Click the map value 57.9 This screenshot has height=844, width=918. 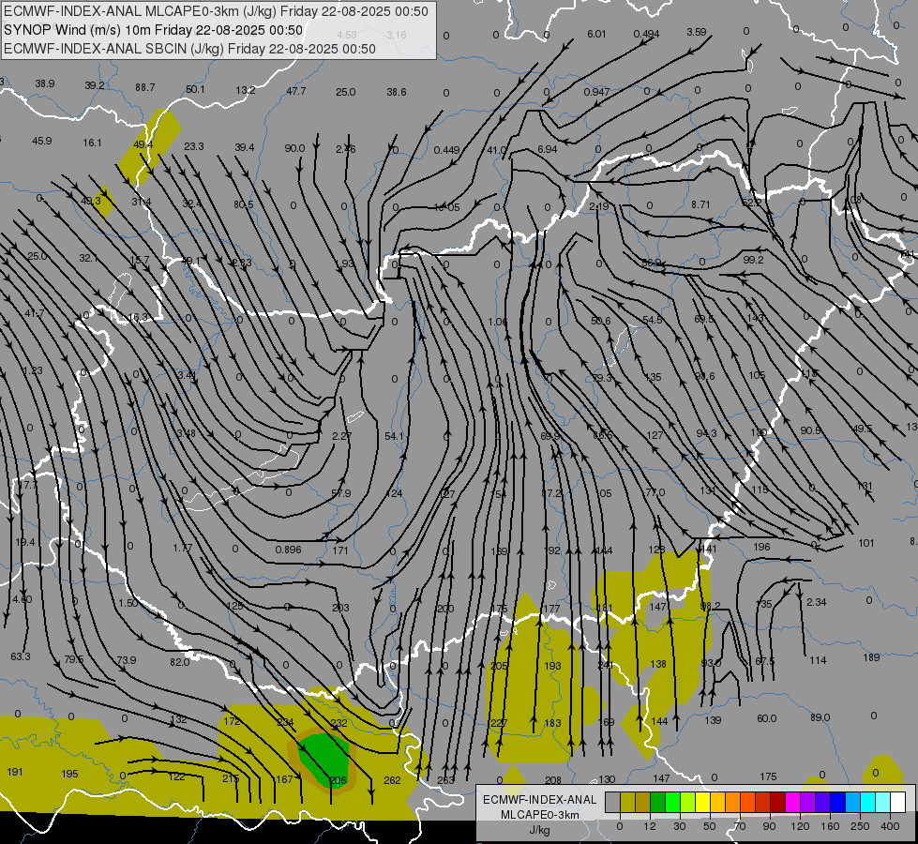[340, 494]
